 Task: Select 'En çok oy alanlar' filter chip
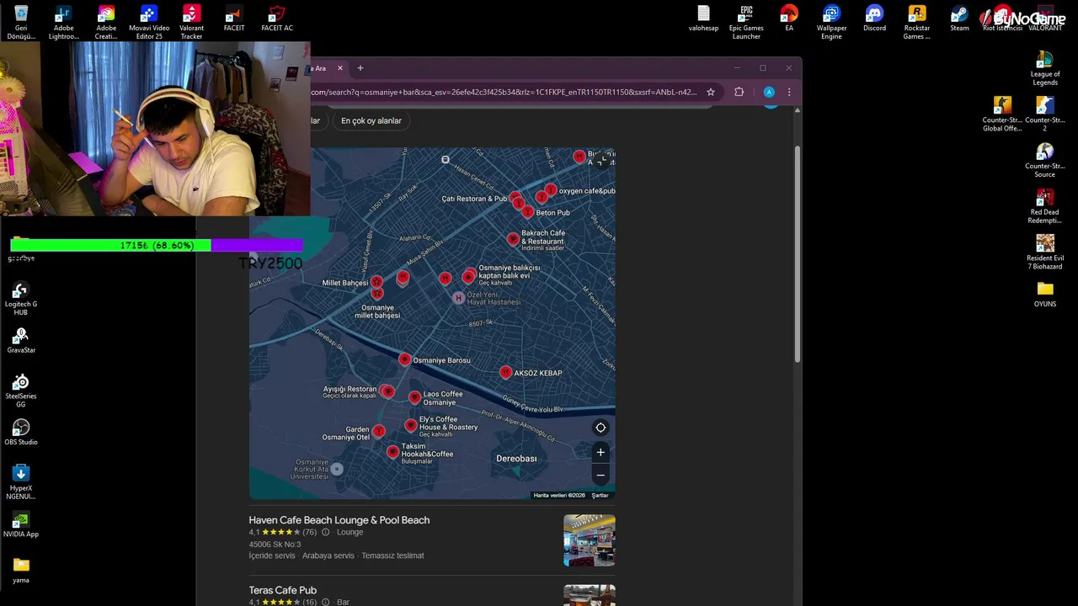(x=371, y=120)
